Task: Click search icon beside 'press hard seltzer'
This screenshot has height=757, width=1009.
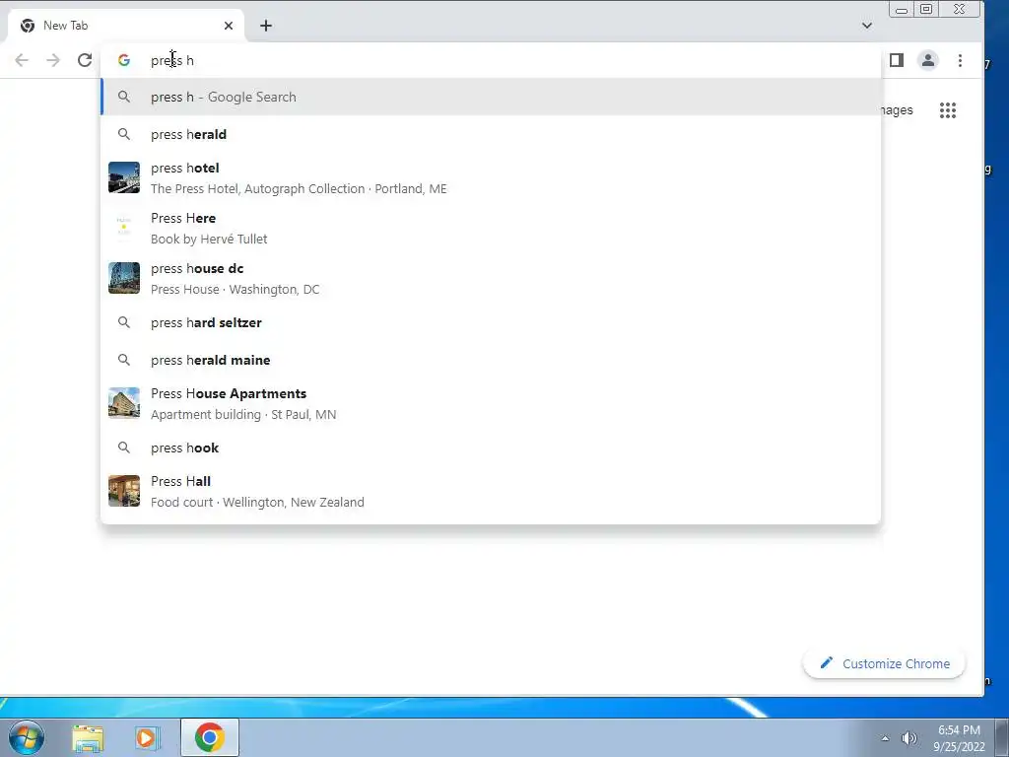Action: [124, 322]
